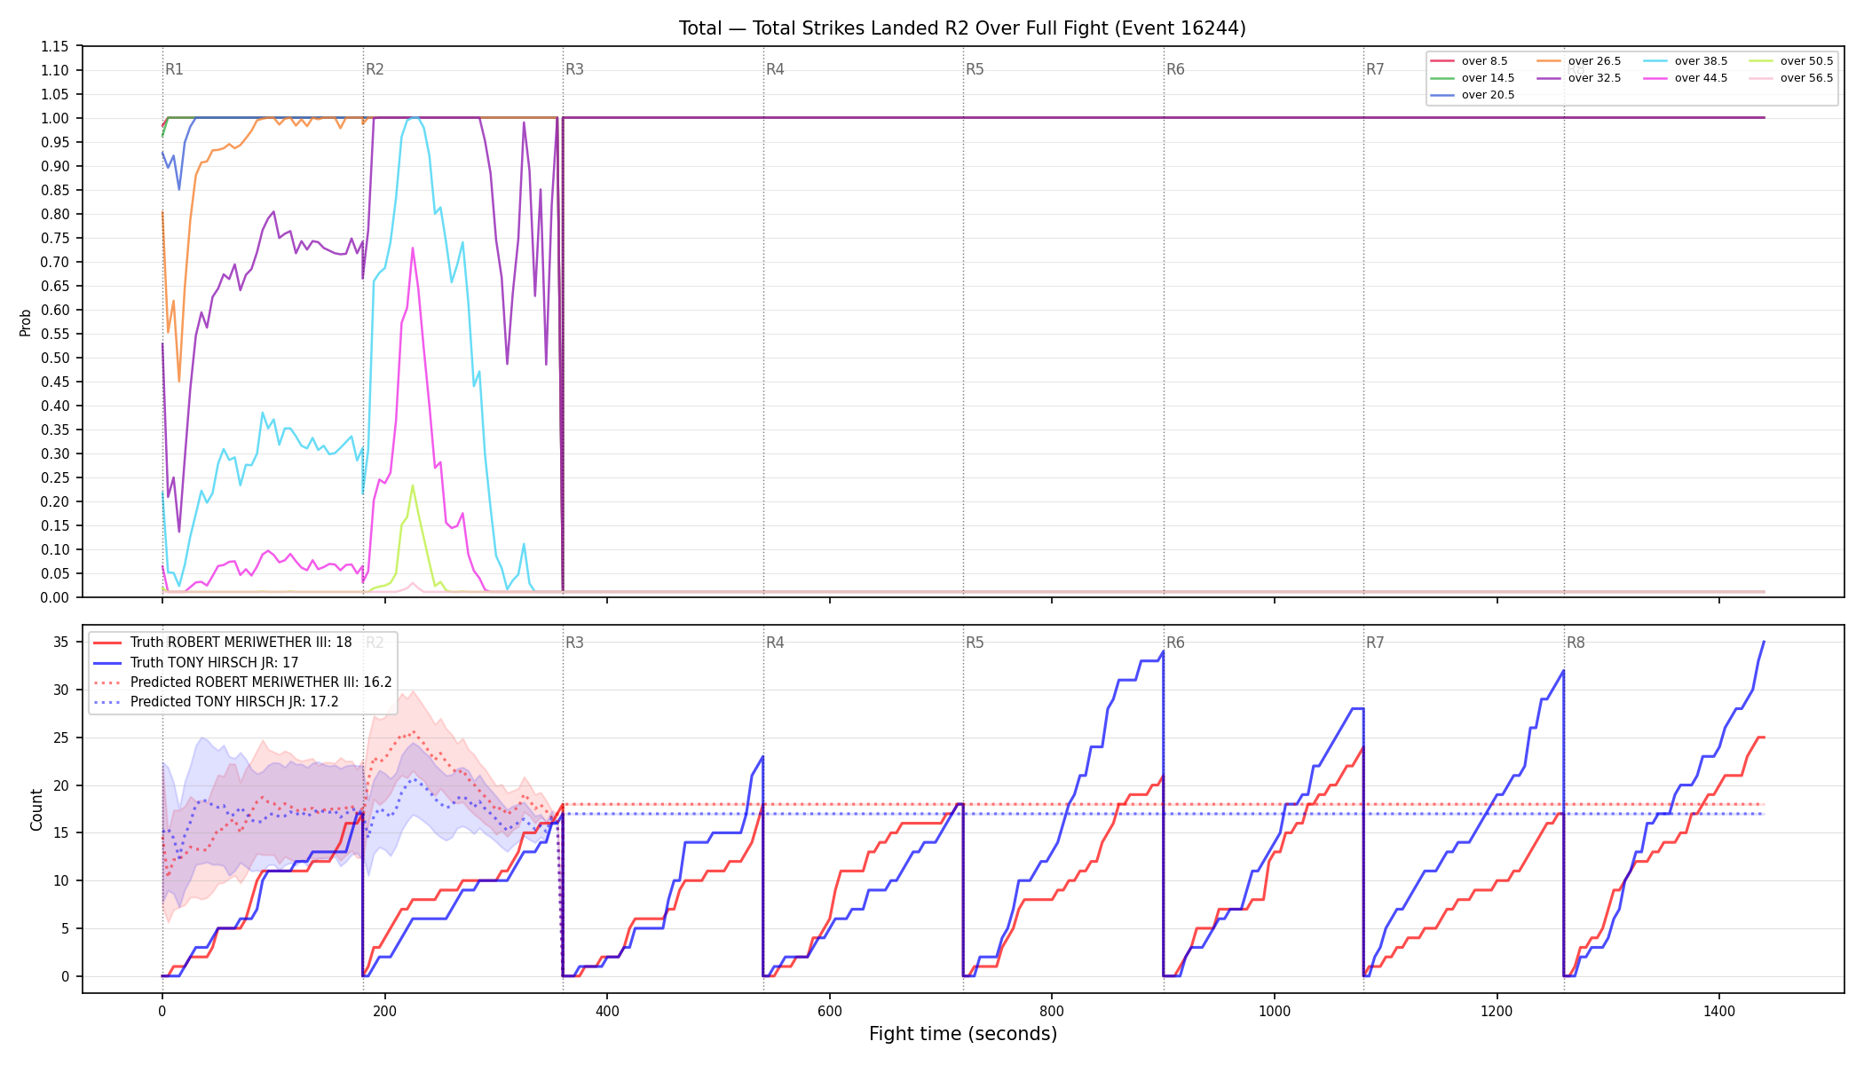
Task: Select the 'over 26.5' legend entry
Action: pos(1579,61)
